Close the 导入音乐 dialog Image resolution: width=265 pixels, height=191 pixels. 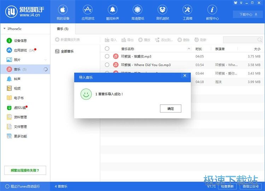point(185,76)
